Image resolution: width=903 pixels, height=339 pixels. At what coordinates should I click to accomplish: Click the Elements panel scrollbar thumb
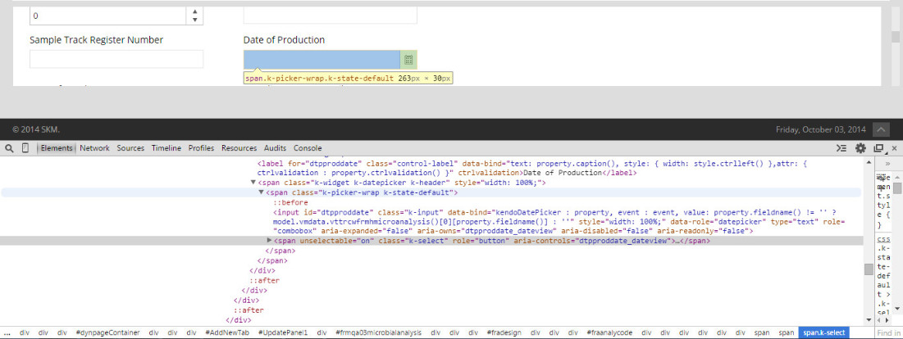click(868, 269)
